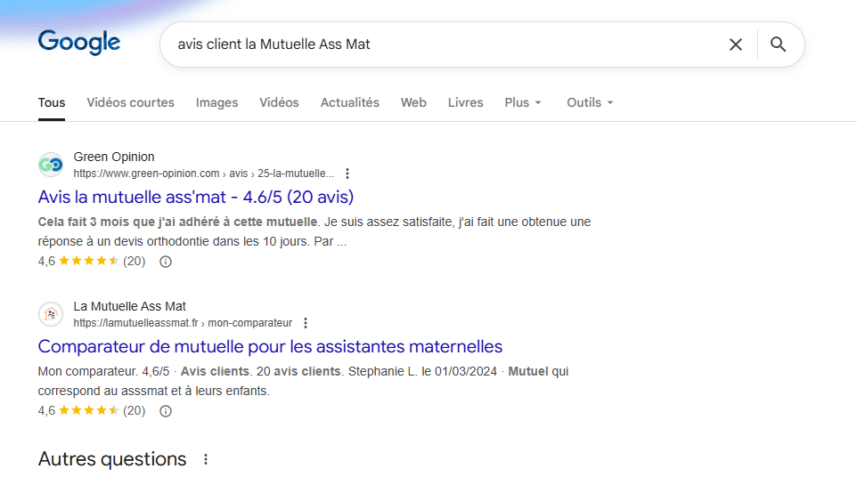Click info icon beside Green Opinion rating
The image size is (857, 485).
165,262
